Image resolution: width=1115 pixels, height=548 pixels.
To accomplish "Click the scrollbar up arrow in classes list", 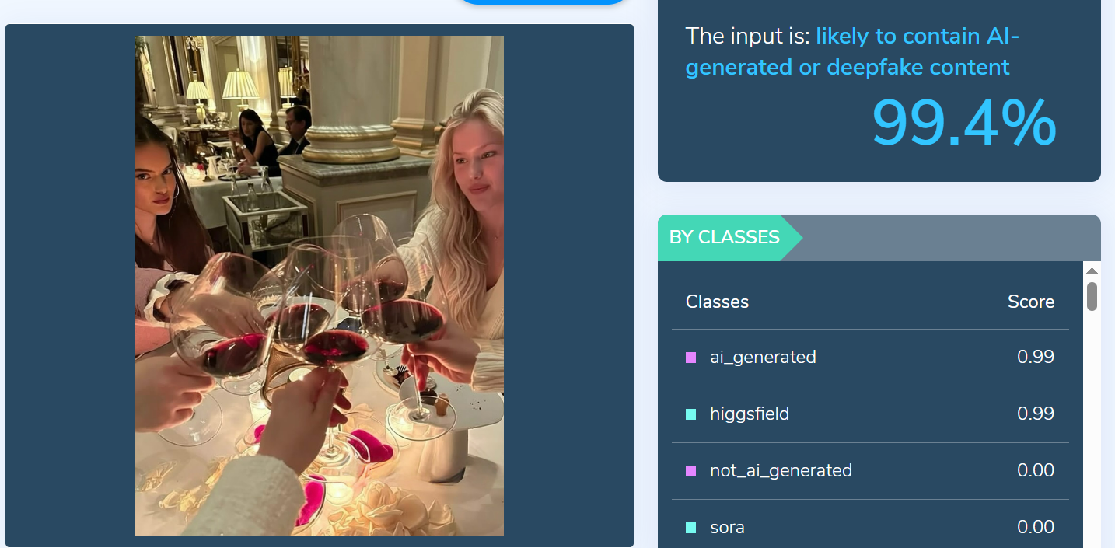I will coord(1092,271).
